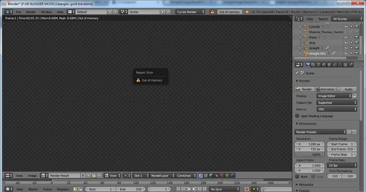The height and width of the screenshot is (192, 366).
Task: Collapse the Dimensions panel
Action: click(x=297, y=124)
